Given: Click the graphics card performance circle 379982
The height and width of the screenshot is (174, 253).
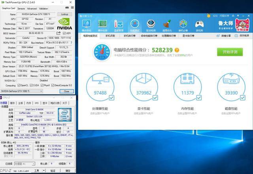Looking at the screenshot, I should 144,87.
